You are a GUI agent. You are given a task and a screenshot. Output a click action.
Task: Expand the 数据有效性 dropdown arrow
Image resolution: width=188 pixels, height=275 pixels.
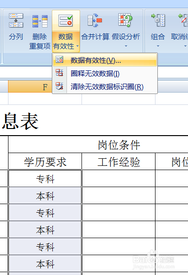click(x=77, y=46)
